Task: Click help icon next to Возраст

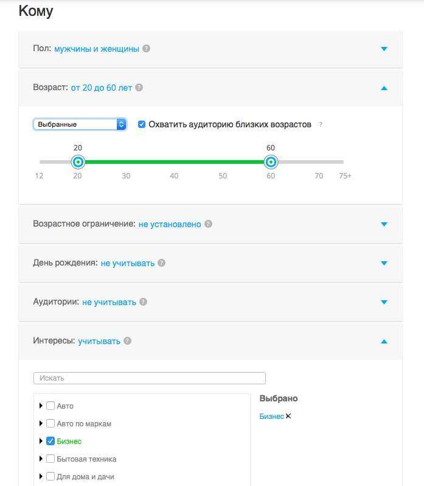Action: click(139, 88)
